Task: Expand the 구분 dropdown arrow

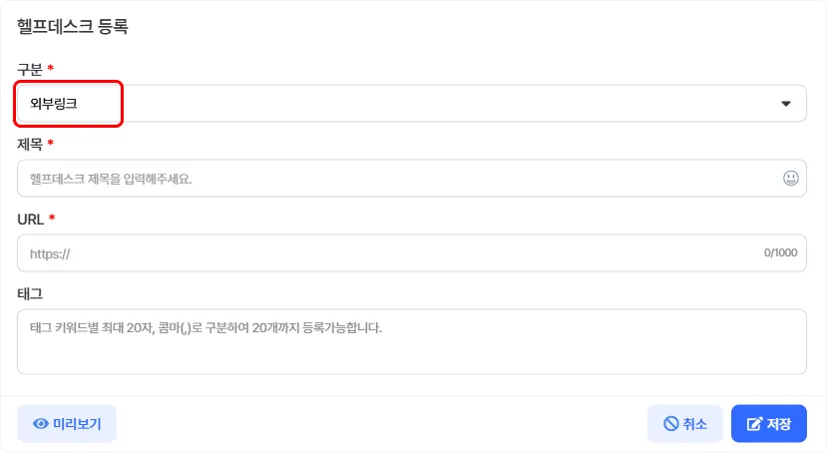Action: pyautogui.click(x=786, y=104)
